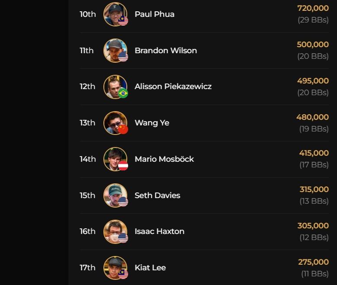
Task: Open the Paul Phua player name link
Action: 154,14
